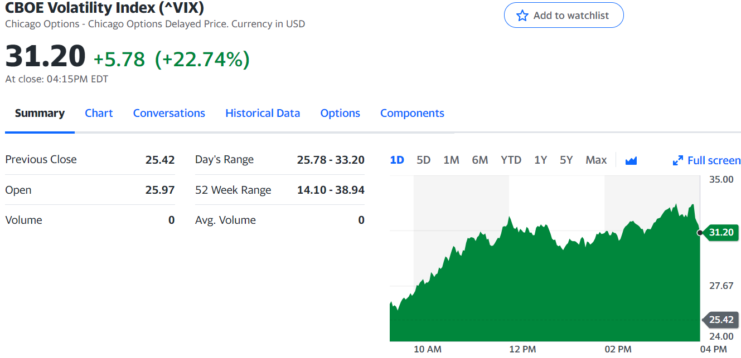The width and height of the screenshot is (741, 358).
Task: Click the Chicago Options Delayed Price subtitle
Action: [x=155, y=24]
